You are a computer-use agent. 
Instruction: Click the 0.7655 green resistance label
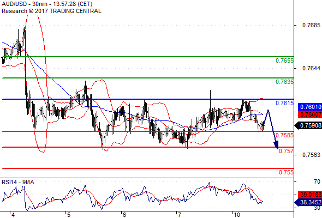(x=284, y=60)
